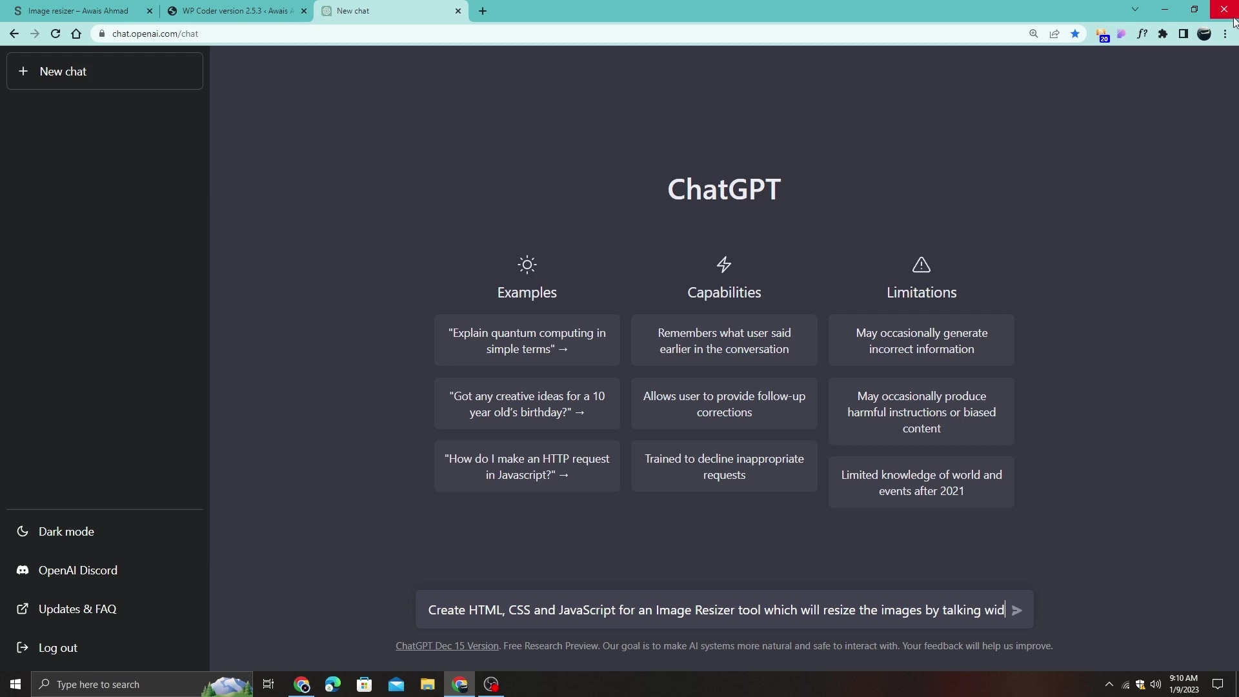The width and height of the screenshot is (1239, 697).
Task: Open Microsoft Edge from the taskbar
Action: click(x=333, y=684)
